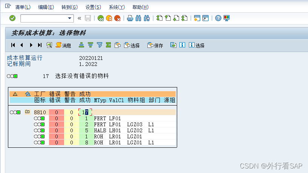The width and height of the screenshot is (308, 173).
Task: Click the info 选择 button at toolbar end
Action: [x=197, y=45]
